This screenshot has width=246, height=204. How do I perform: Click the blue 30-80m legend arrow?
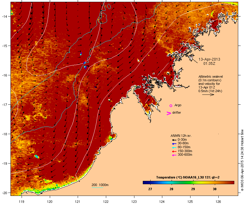pyautogui.click(x=174, y=144)
